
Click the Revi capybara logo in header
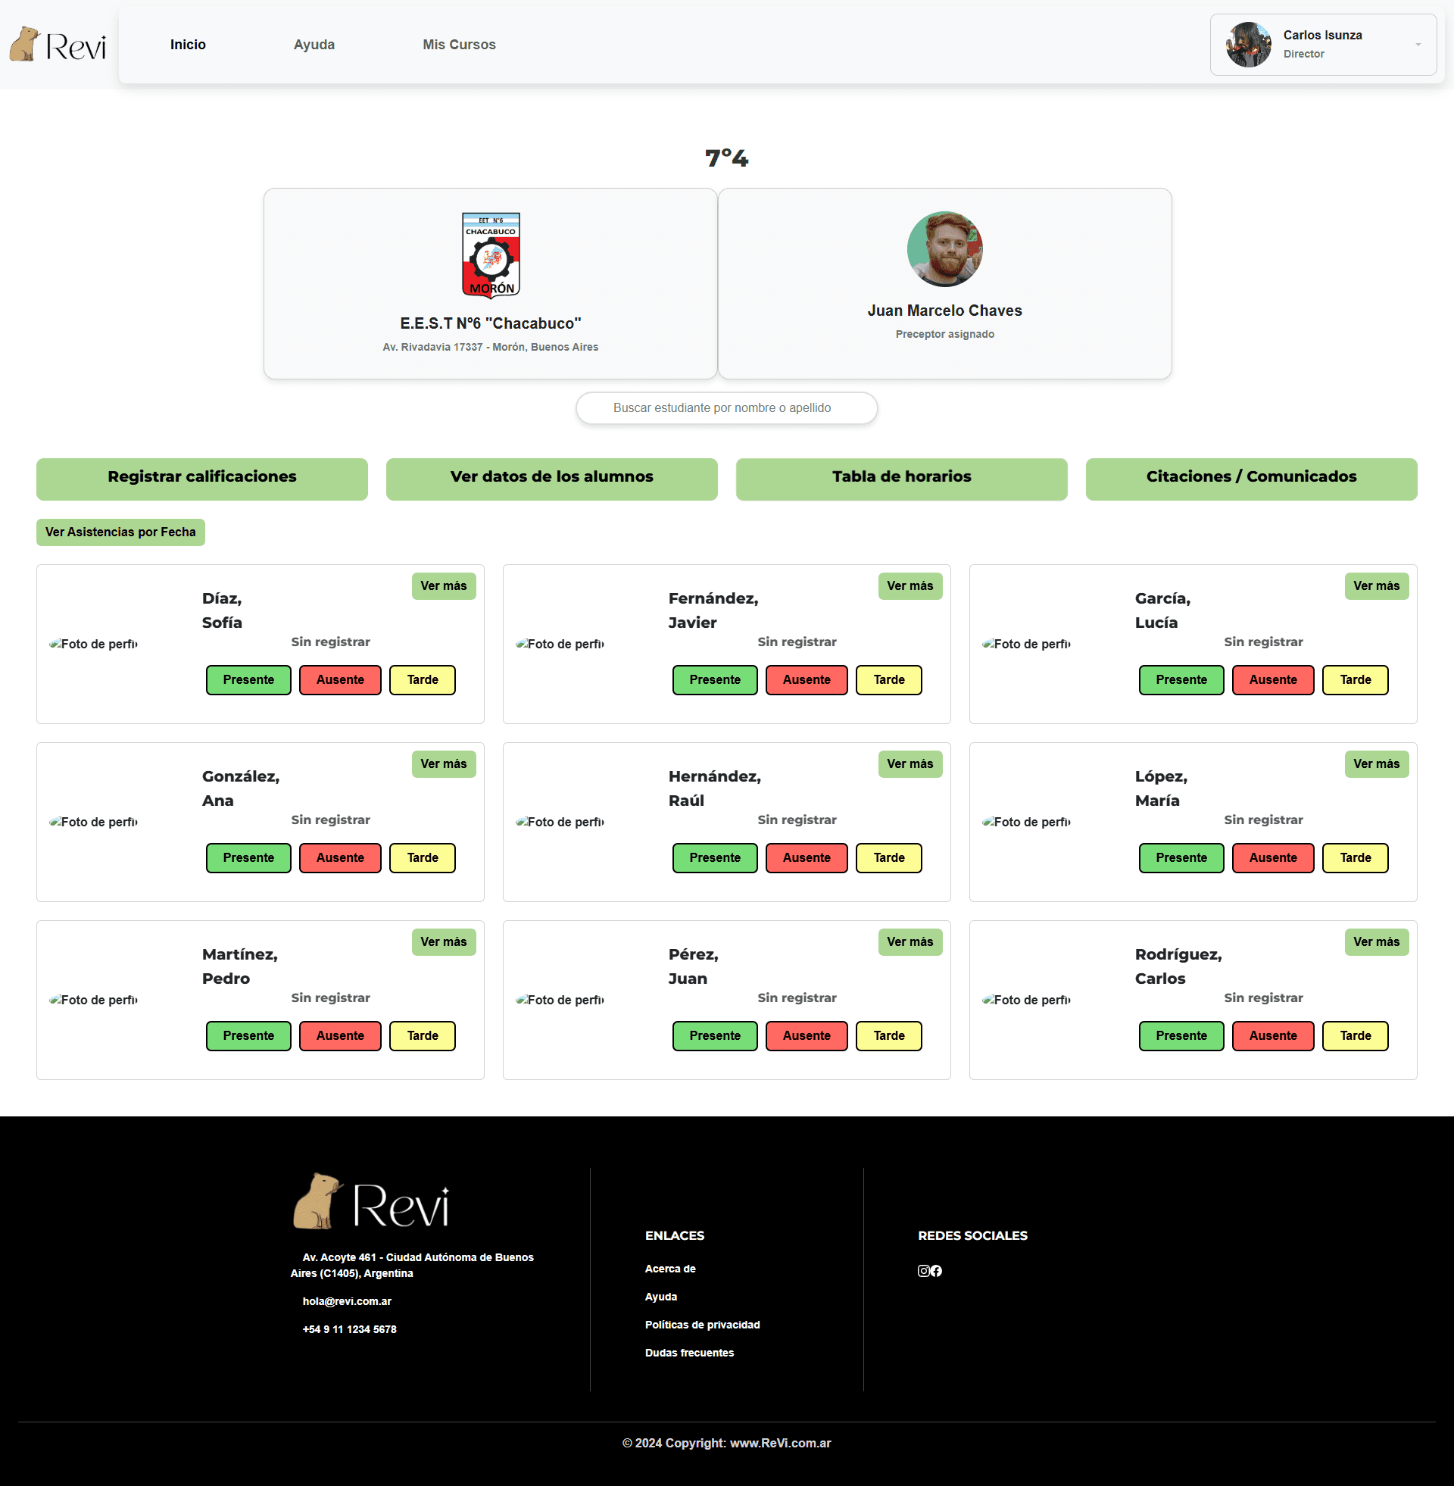(58, 44)
